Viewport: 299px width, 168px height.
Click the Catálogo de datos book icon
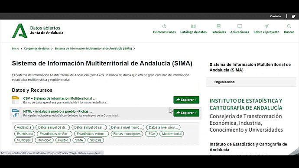tap(193, 26)
